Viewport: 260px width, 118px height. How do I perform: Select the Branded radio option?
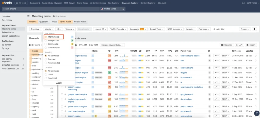point(46,59)
